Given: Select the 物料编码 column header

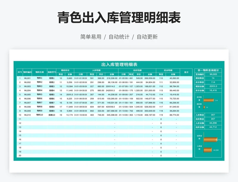Looking at the screenshot, I should (27, 72).
